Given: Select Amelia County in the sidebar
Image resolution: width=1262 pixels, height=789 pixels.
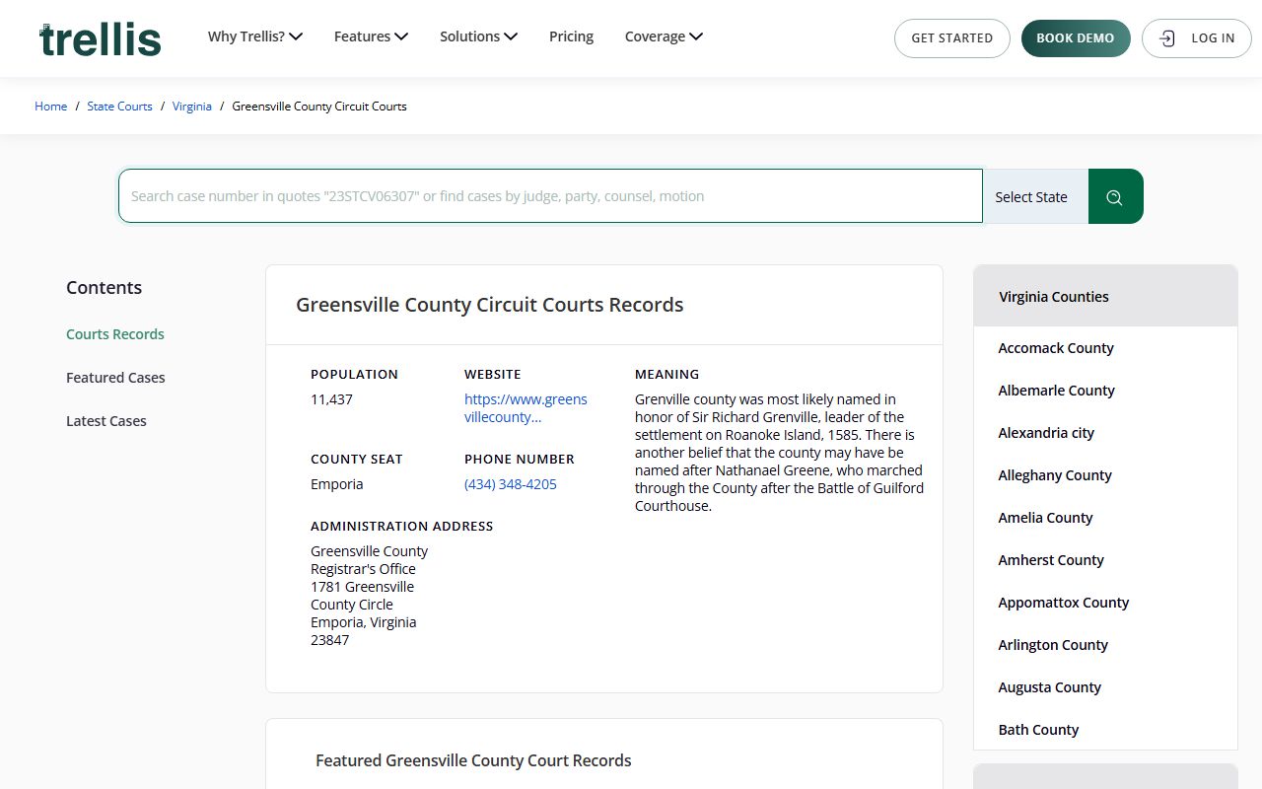Looking at the screenshot, I should [x=1045, y=518].
